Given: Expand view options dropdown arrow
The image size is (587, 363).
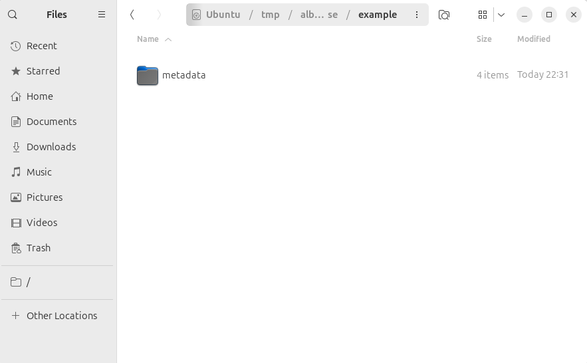Looking at the screenshot, I should click(x=501, y=15).
